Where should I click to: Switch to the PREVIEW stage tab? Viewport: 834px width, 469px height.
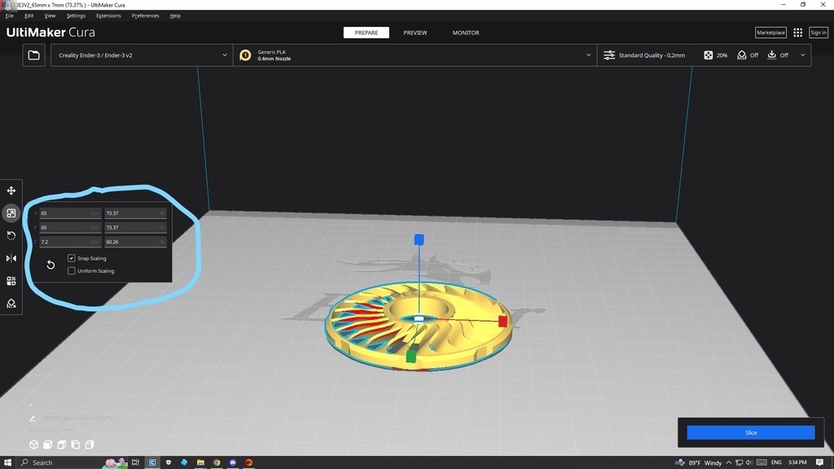coord(415,33)
